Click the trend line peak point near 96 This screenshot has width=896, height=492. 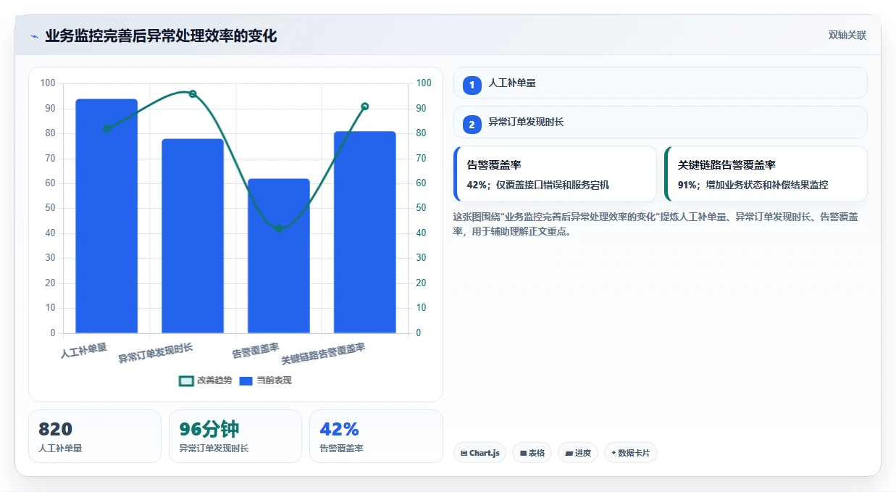coord(193,93)
